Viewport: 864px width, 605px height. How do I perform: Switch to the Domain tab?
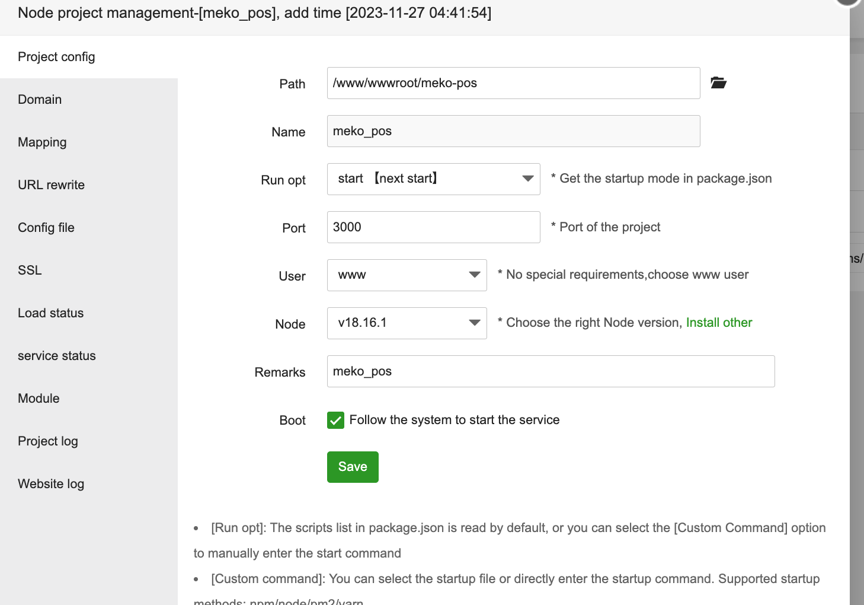click(40, 100)
